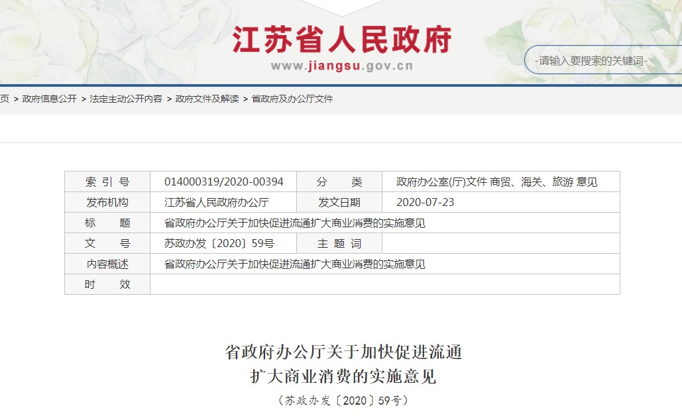This screenshot has height=418, width=682.
Task: Click the main document heading 省政府办公厅关于加快促进流通
Action: pyautogui.click(x=343, y=352)
